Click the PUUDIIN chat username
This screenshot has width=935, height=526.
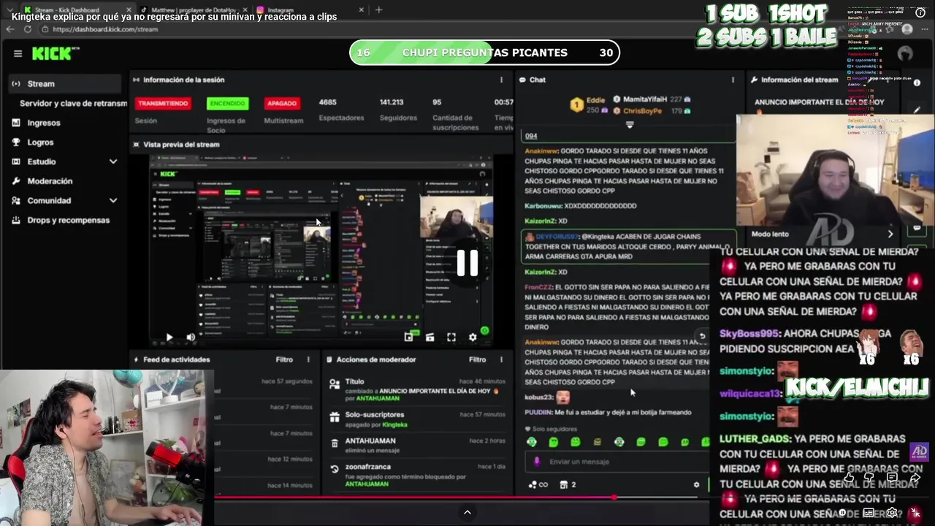(538, 412)
